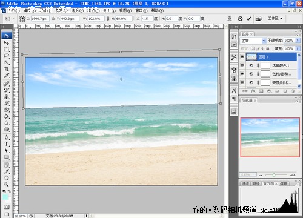This screenshot has width=303, height=218.
Task: Select the Pen tool
Action: coord(7,137)
